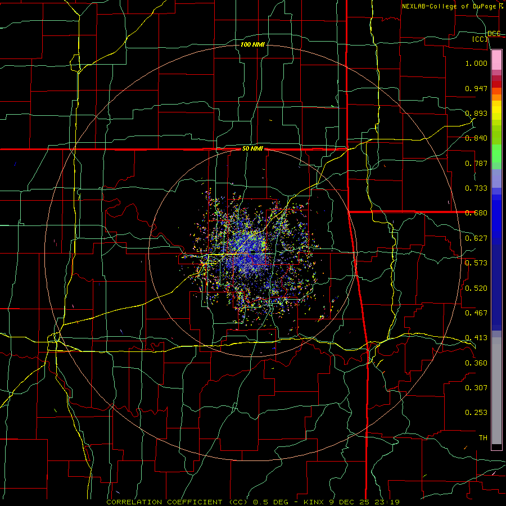Pick the pink segment of the color bar
Screen dimensions: 506x506
pyautogui.click(x=496, y=60)
